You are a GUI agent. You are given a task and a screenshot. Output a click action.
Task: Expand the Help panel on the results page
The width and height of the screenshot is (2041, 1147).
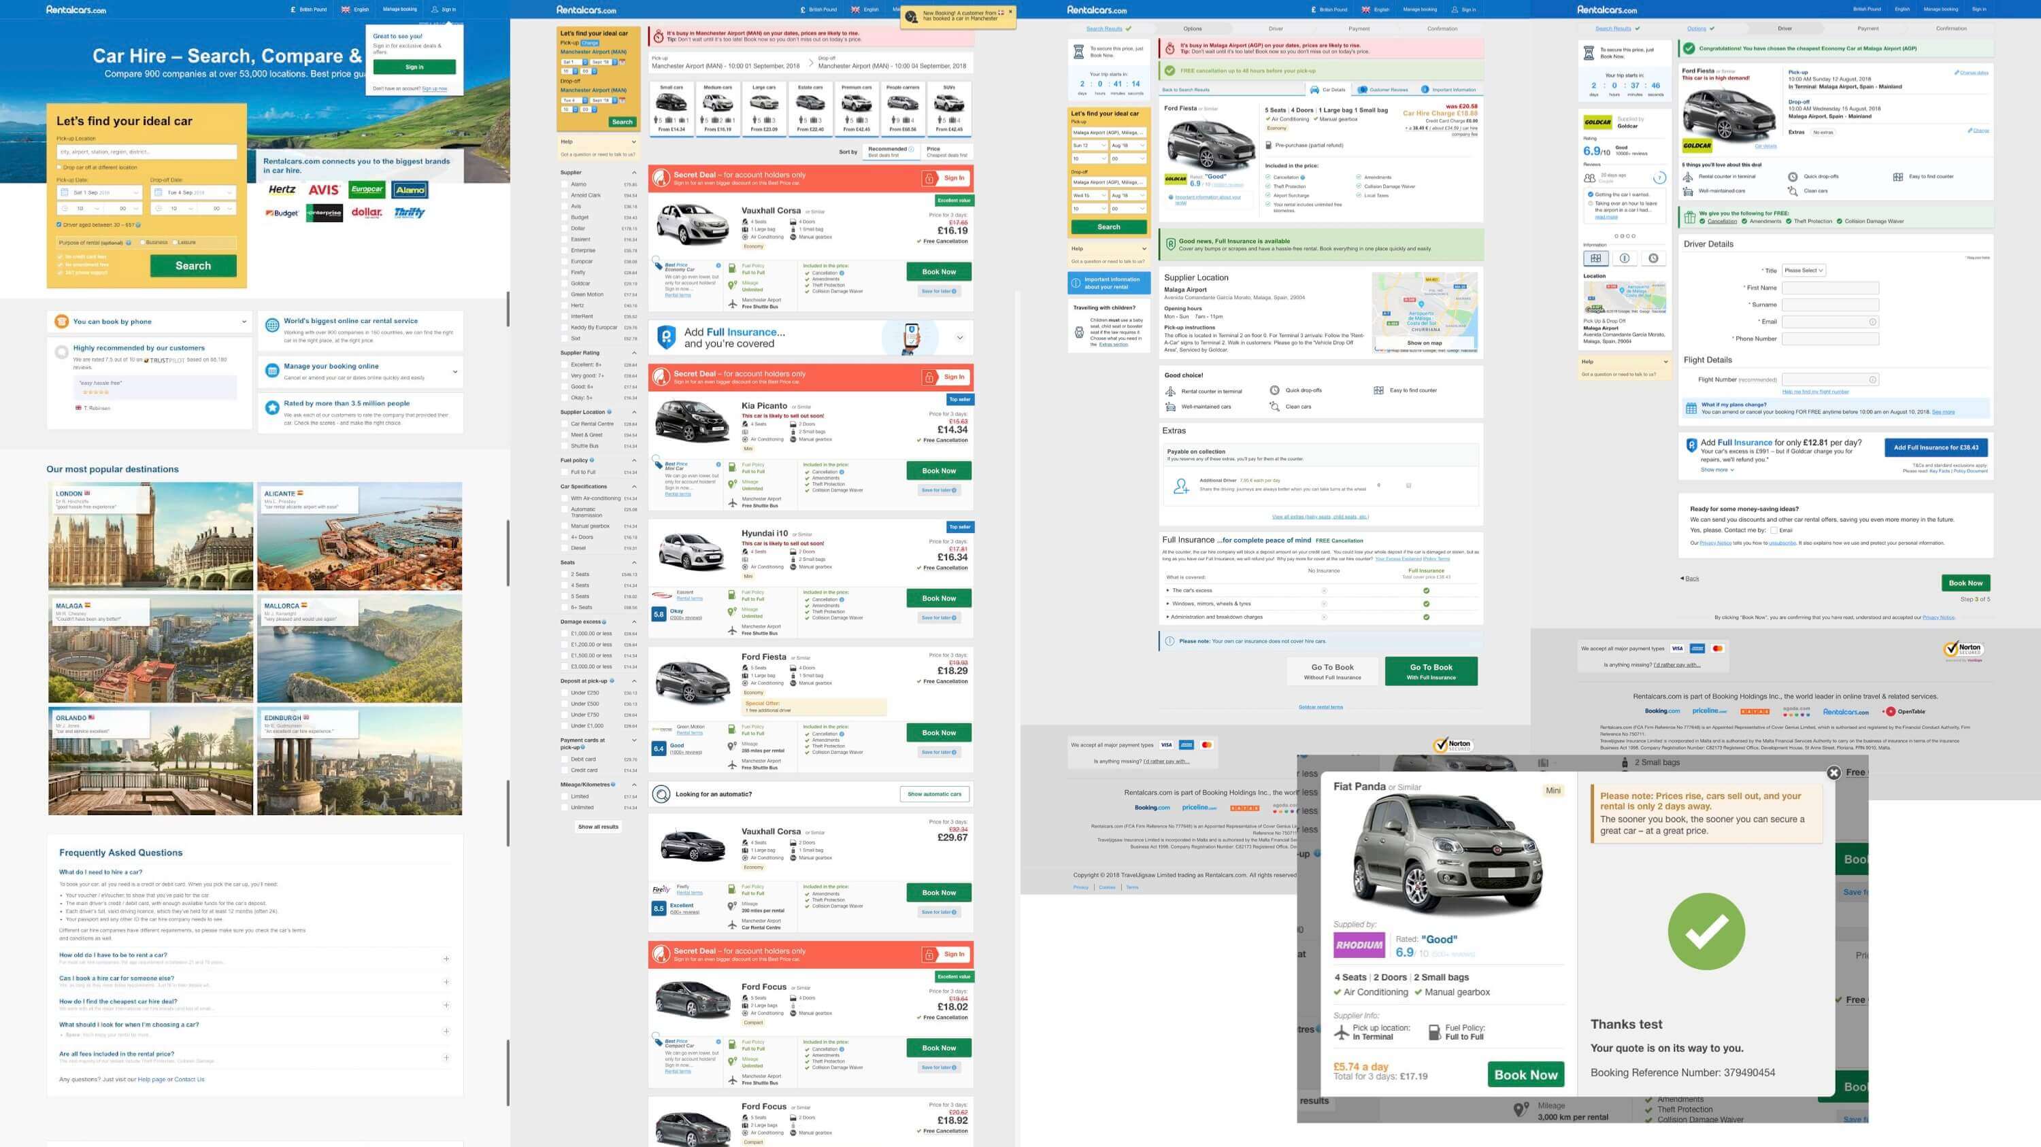pos(634,141)
